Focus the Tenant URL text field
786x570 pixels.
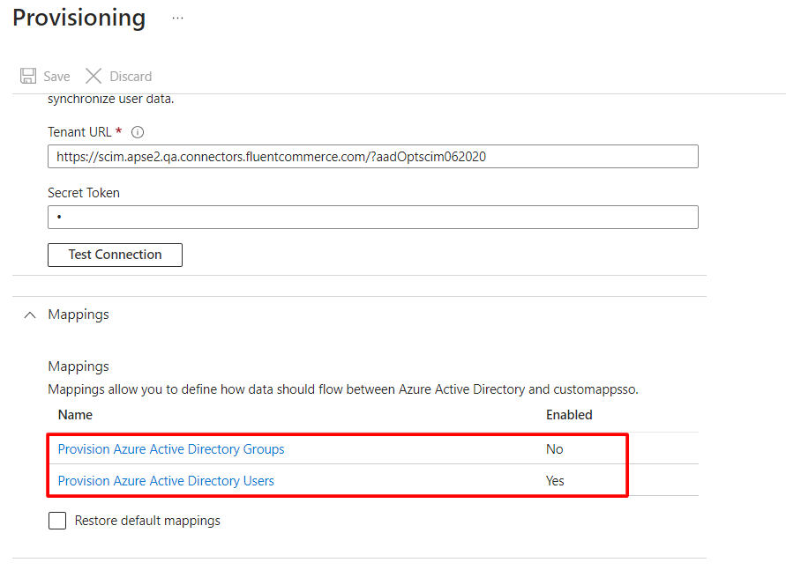(x=372, y=157)
